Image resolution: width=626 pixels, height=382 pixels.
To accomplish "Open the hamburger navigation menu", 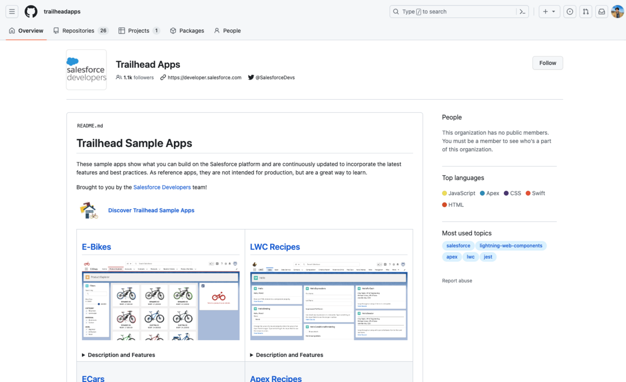I will click(x=12, y=11).
